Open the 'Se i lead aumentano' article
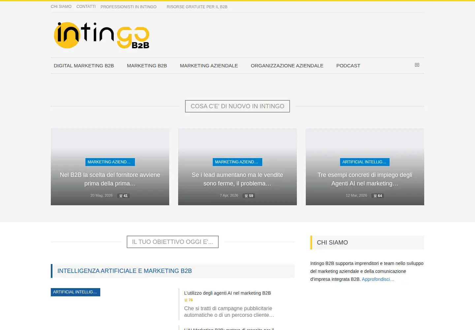The width and height of the screenshot is (475, 330). (x=237, y=179)
